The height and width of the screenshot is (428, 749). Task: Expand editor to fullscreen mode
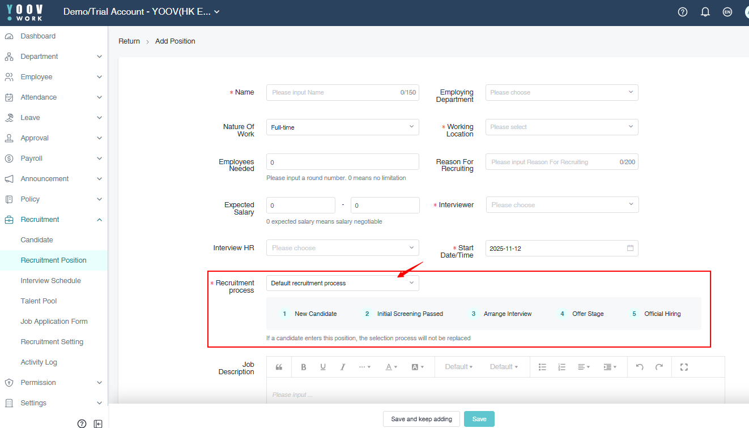684,367
